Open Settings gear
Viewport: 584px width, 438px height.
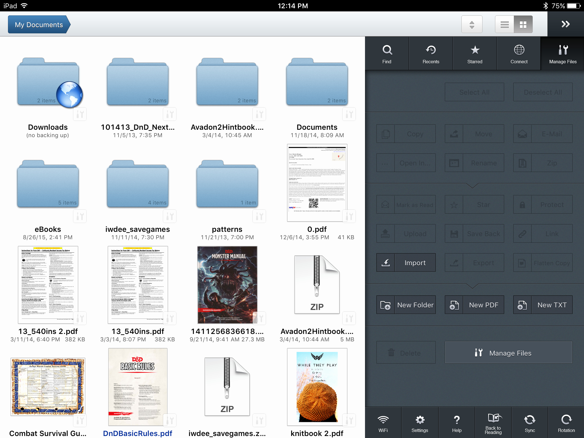click(x=420, y=423)
